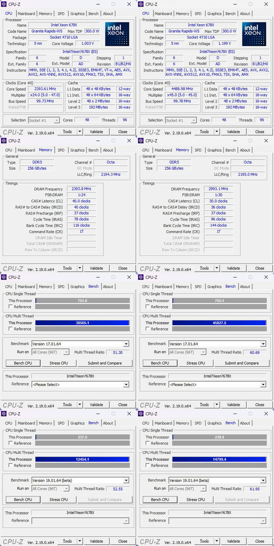Click Intel Xeon logo in 1.199 V window

click(x=254, y=34)
